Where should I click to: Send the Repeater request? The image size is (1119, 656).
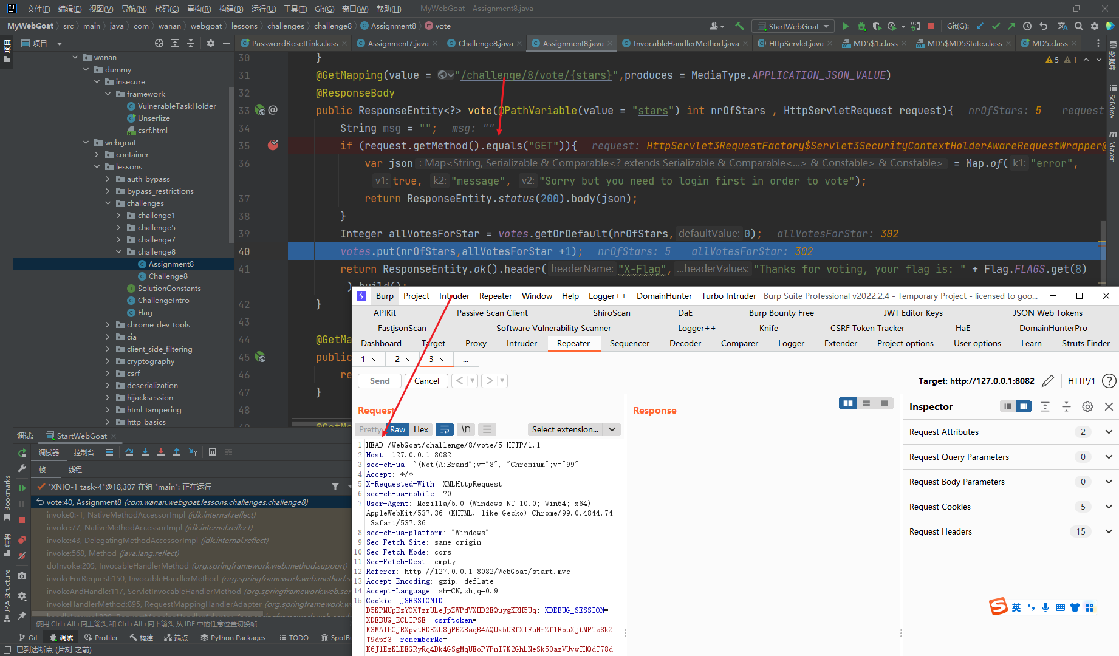coord(380,381)
